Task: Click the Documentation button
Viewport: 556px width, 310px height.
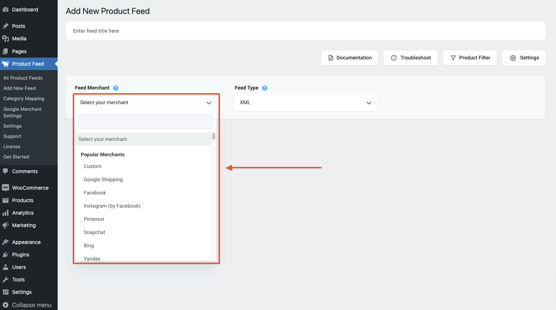Action: pyautogui.click(x=349, y=58)
